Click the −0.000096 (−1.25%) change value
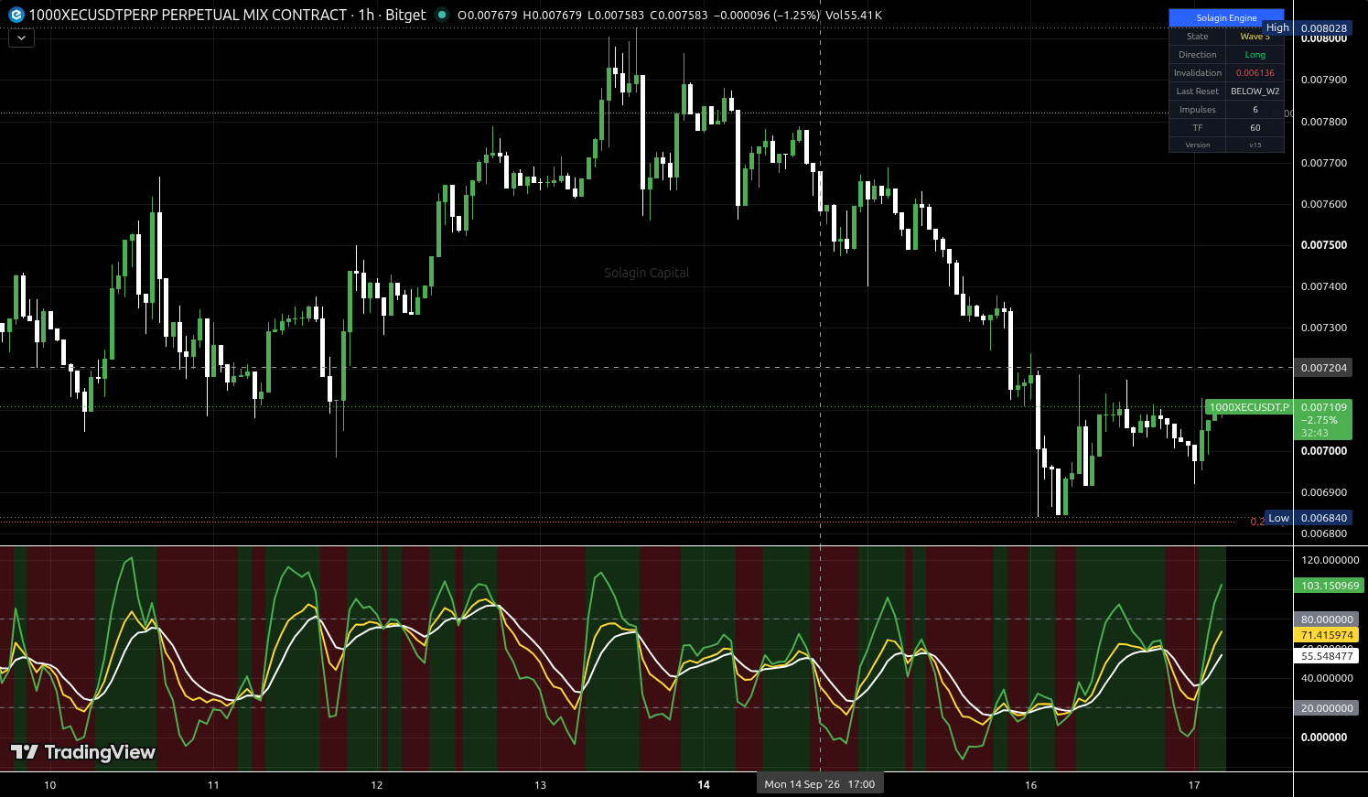Screen dimensions: 1368x797 [767, 15]
